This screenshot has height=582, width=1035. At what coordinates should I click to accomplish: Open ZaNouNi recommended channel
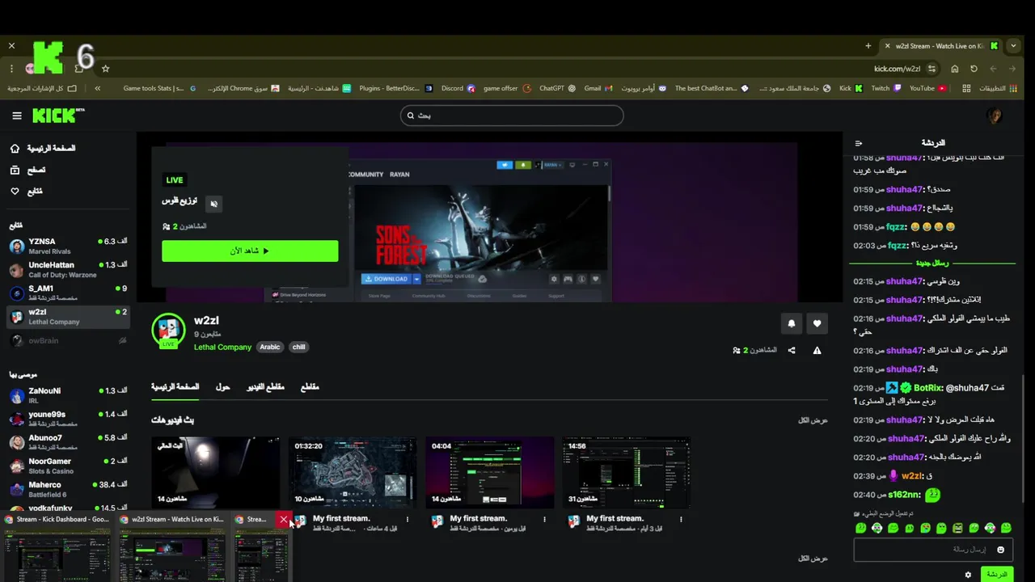68,395
